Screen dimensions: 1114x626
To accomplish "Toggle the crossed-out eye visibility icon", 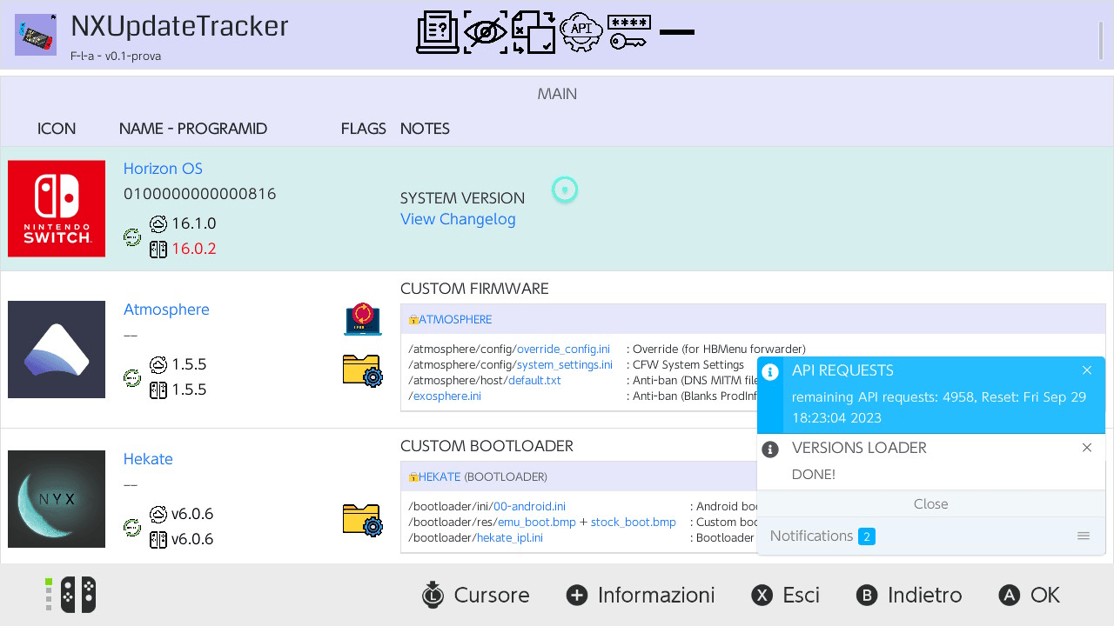I will (x=485, y=33).
